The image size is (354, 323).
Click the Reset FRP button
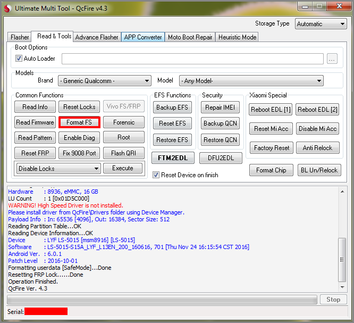[x=35, y=153]
